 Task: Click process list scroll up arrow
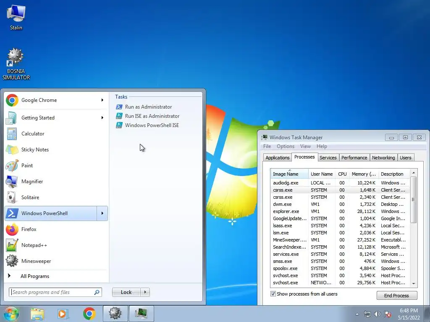(414, 173)
